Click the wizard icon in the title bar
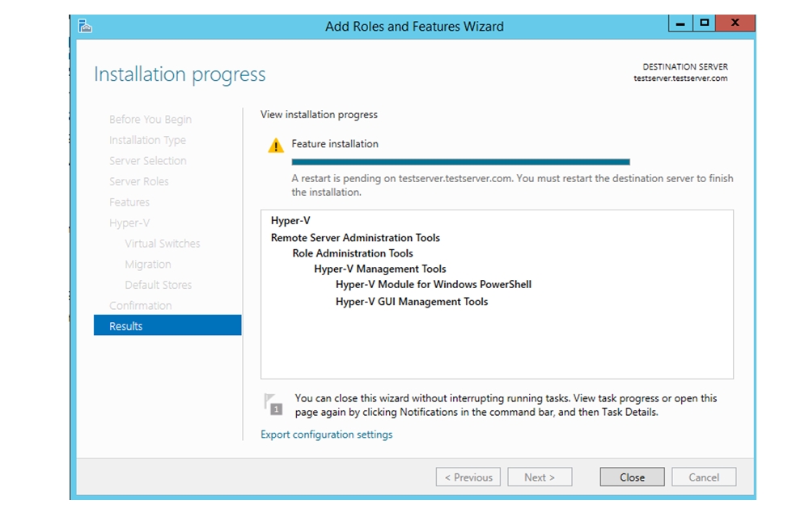This screenshot has height=530, width=809. (x=85, y=26)
